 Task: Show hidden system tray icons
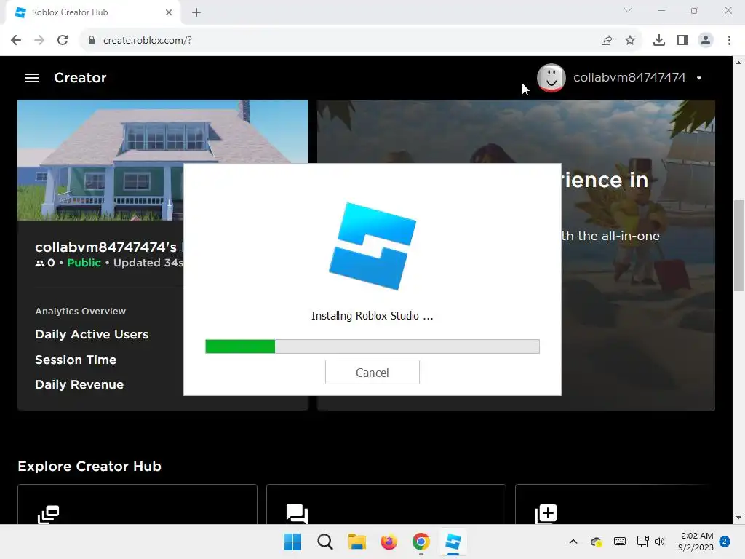point(573,542)
